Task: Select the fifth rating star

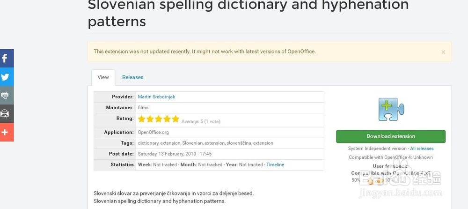Action: pyautogui.click(x=175, y=119)
